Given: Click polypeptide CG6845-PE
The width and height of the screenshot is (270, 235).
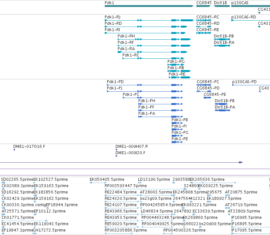Looking at the screenshot, I should [x=215, y=95].
